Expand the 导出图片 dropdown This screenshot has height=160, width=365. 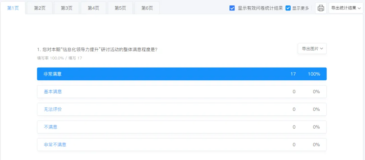click(312, 49)
